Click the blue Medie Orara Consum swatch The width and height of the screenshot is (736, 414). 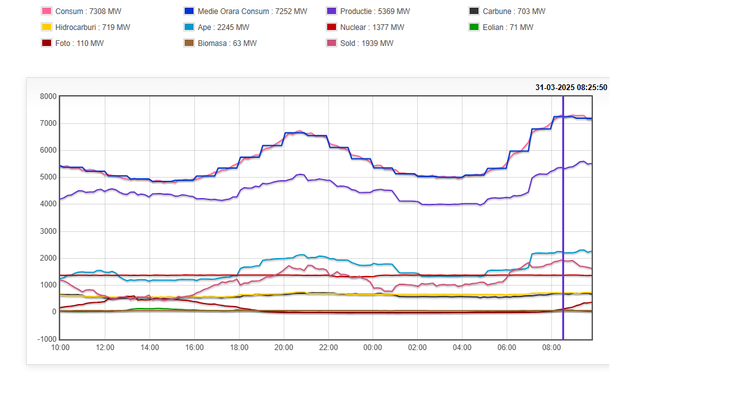coord(188,11)
